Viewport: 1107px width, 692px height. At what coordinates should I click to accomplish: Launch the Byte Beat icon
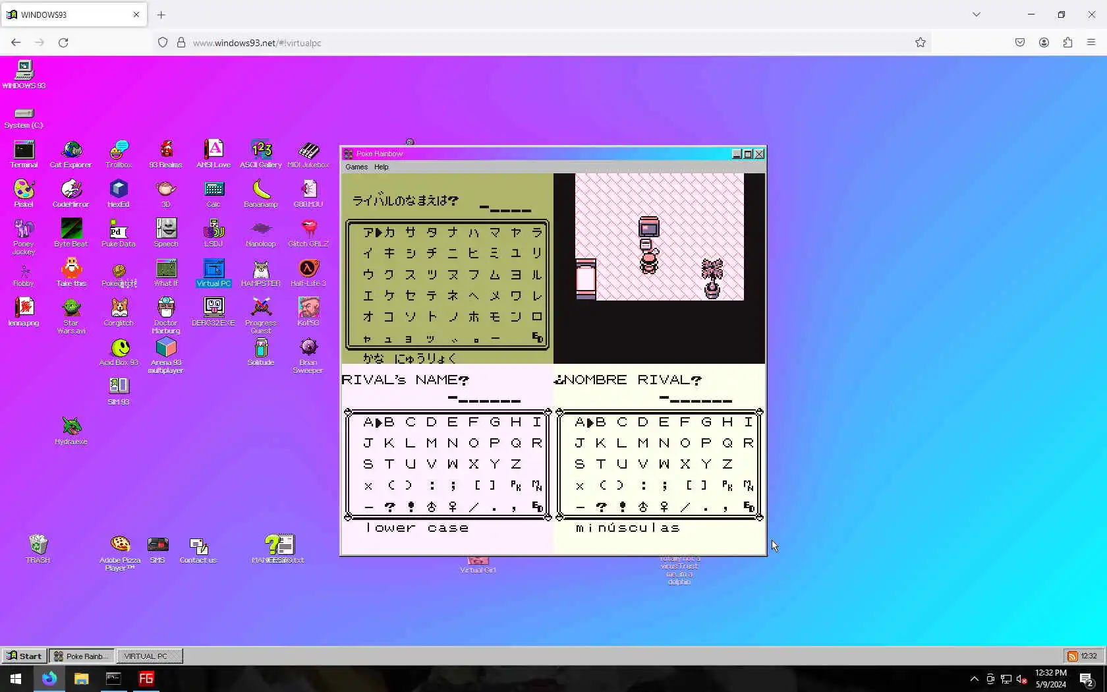71,233
